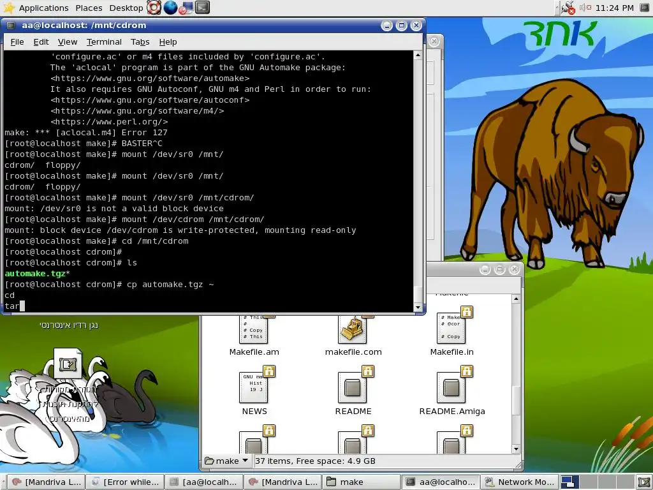The height and width of the screenshot is (490, 653).
Task: Switch to first Mandriva L... taskbar window
Action: click(x=47, y=482)
